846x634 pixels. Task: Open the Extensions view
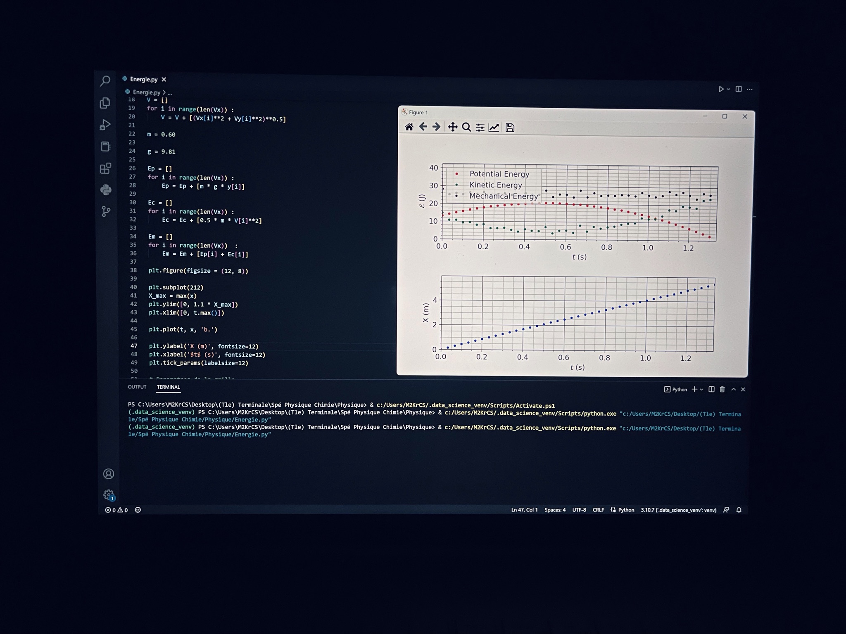click(x=105, y=168)
